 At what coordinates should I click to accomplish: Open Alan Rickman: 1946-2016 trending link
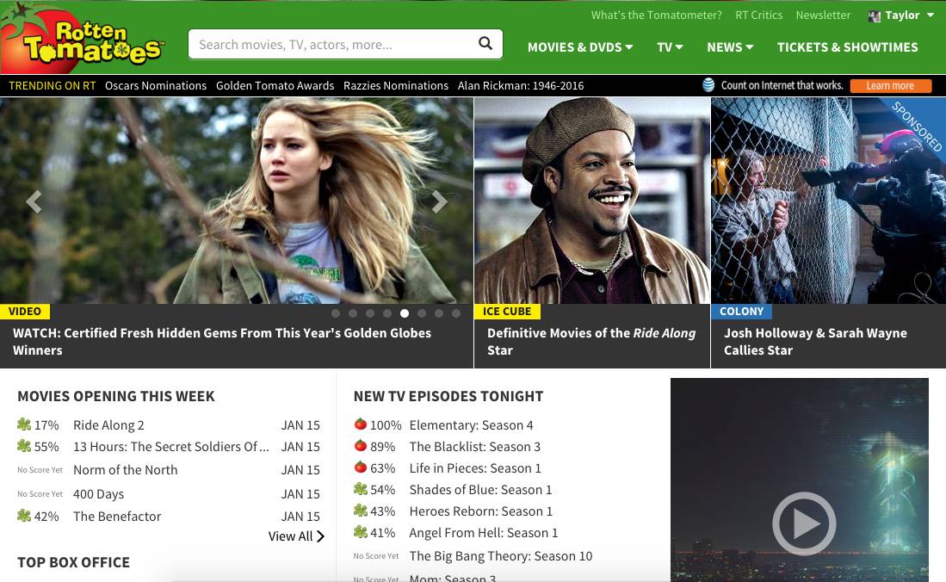tap(521, 86)
